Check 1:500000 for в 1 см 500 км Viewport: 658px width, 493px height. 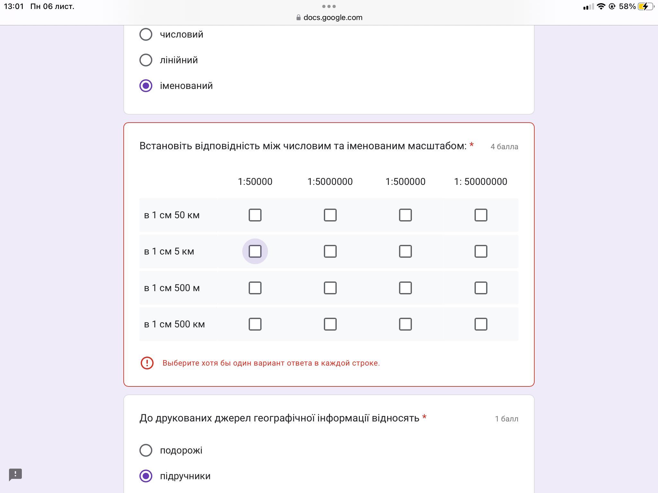405,324
